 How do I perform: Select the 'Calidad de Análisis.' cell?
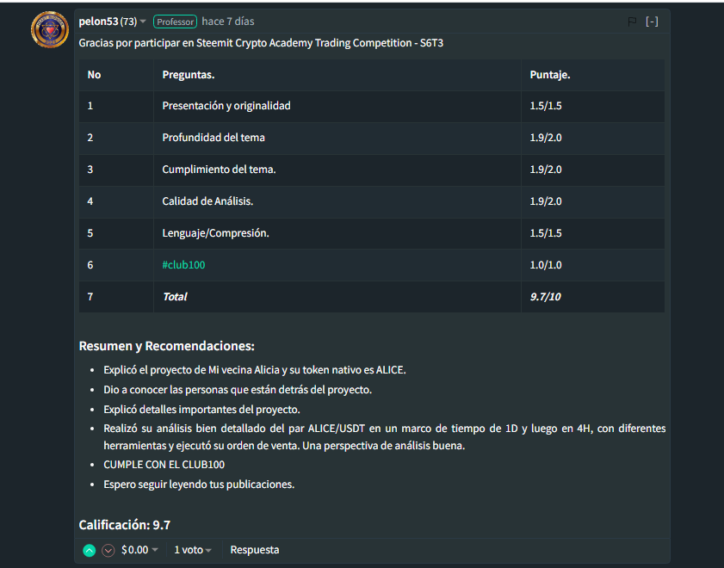pyautogui.click(x=337, y=201)
